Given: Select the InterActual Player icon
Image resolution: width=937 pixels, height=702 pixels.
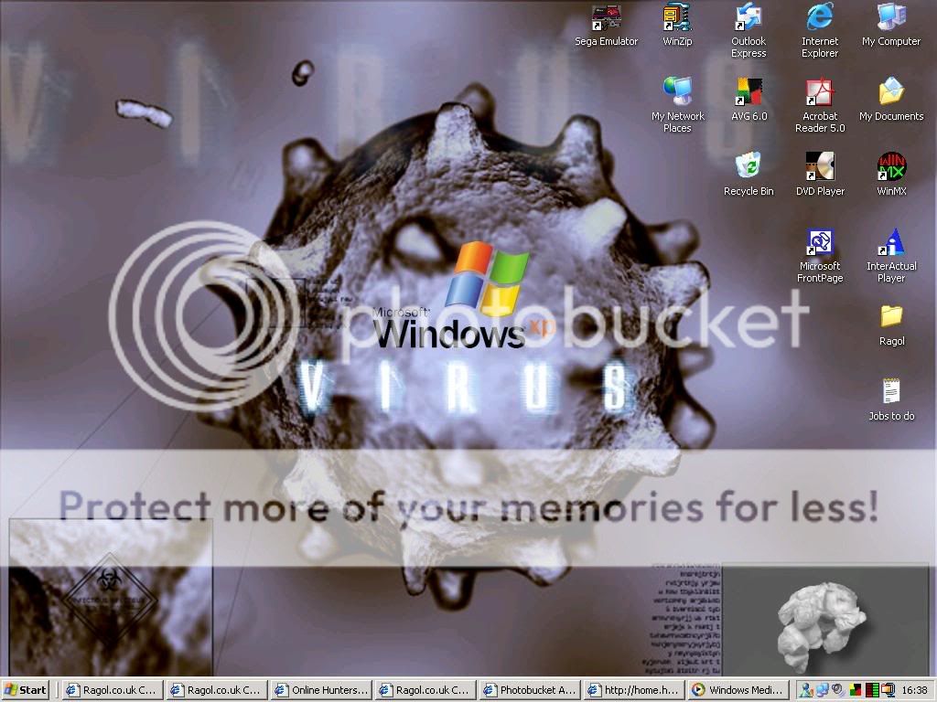Looking at the screenshot, I should pos(890,243).
